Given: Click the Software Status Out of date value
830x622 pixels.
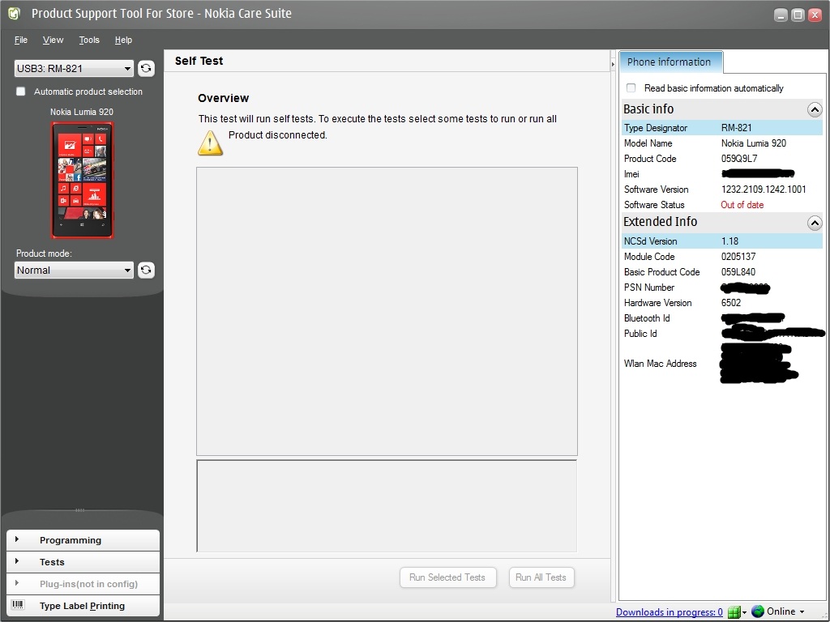Looking at the screenshot, I should coord(742,205).
